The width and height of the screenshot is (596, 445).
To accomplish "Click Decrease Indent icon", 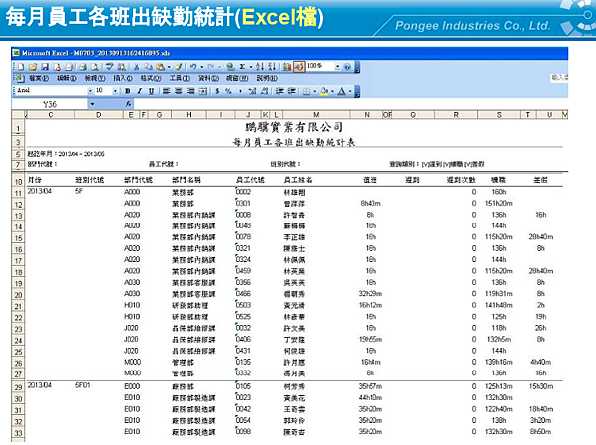I will click(280, 91).
